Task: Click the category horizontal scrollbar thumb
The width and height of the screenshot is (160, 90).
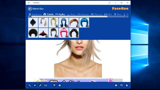Action: coord(69,16)
